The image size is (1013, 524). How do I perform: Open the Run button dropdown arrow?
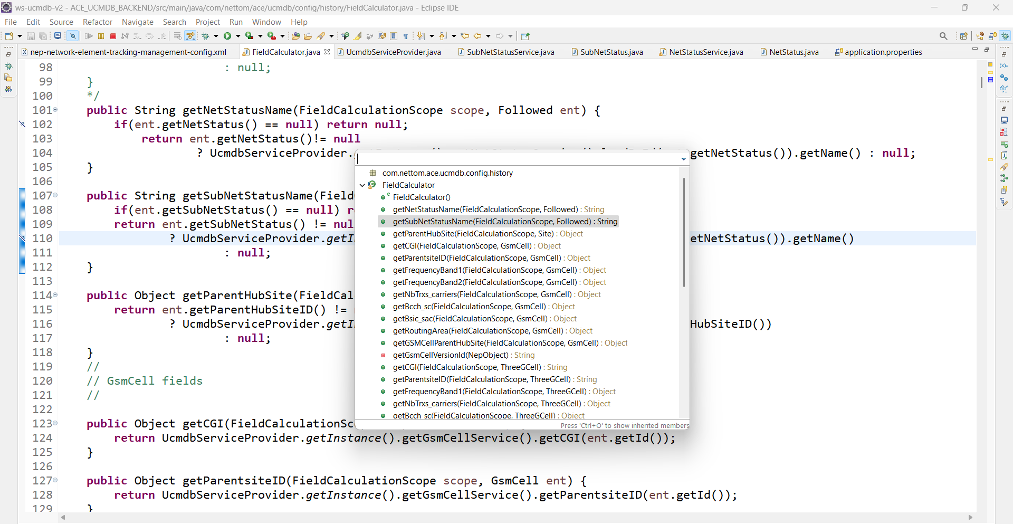coord(238,36)
